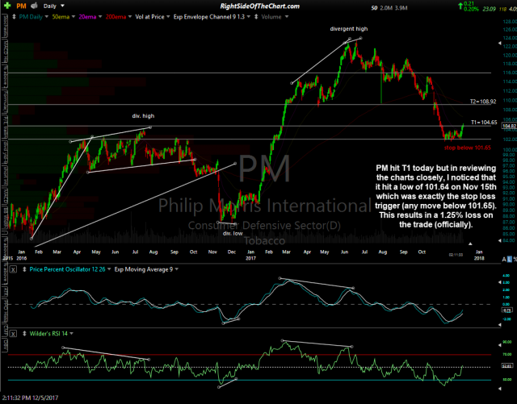
Task: Click the 2.0M volume value
Action: pyautogui.click(x=386, y=8)
